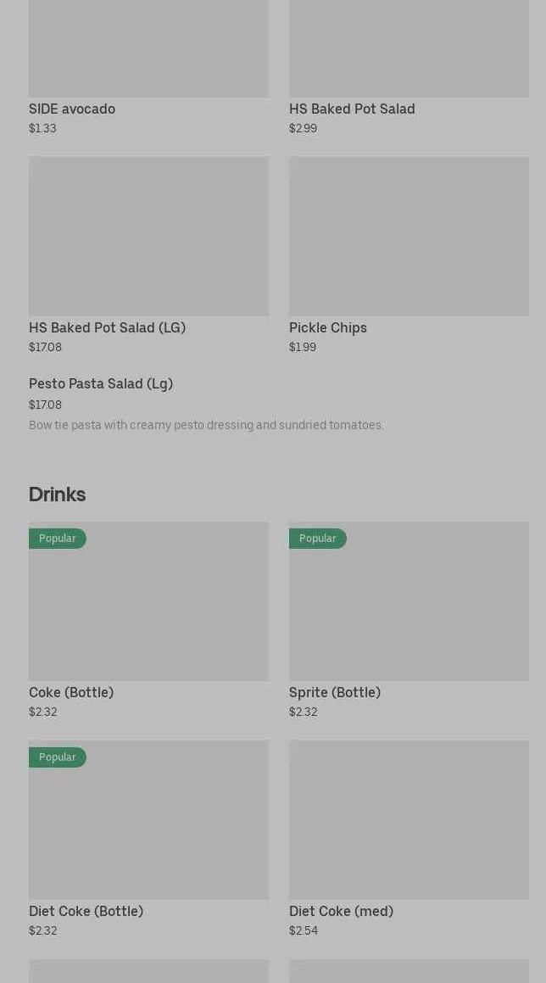The width and height of the screenshot is (546, 983).
Task: Click the Popular badge on Sprite (Bottle)
Action: point(318,539)
